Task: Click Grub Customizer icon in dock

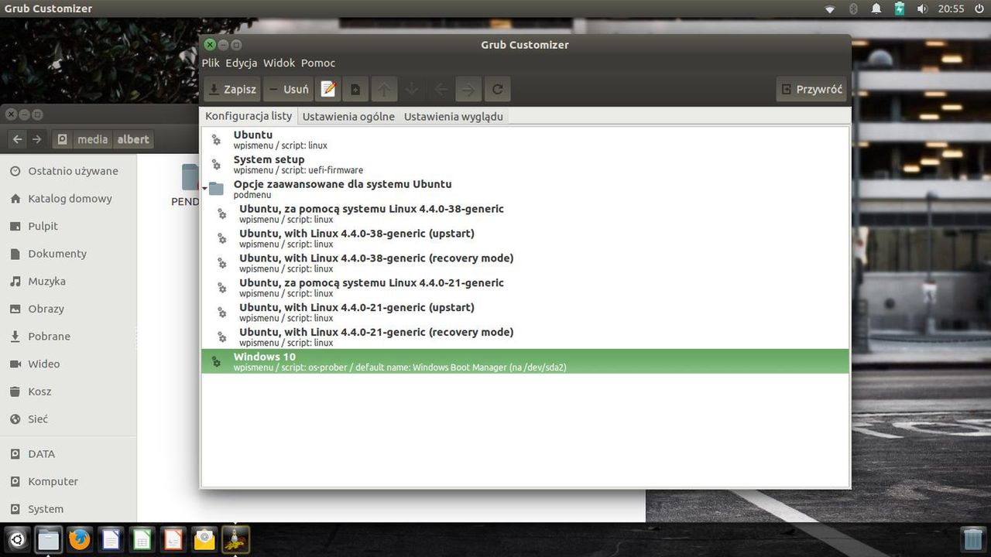Action: [x=235, y=539]
